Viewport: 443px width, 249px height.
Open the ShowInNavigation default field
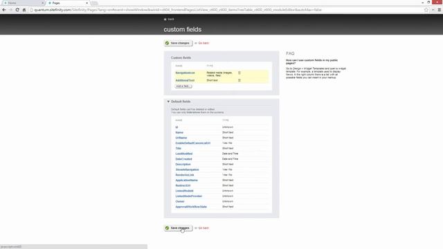click(187, 169)
